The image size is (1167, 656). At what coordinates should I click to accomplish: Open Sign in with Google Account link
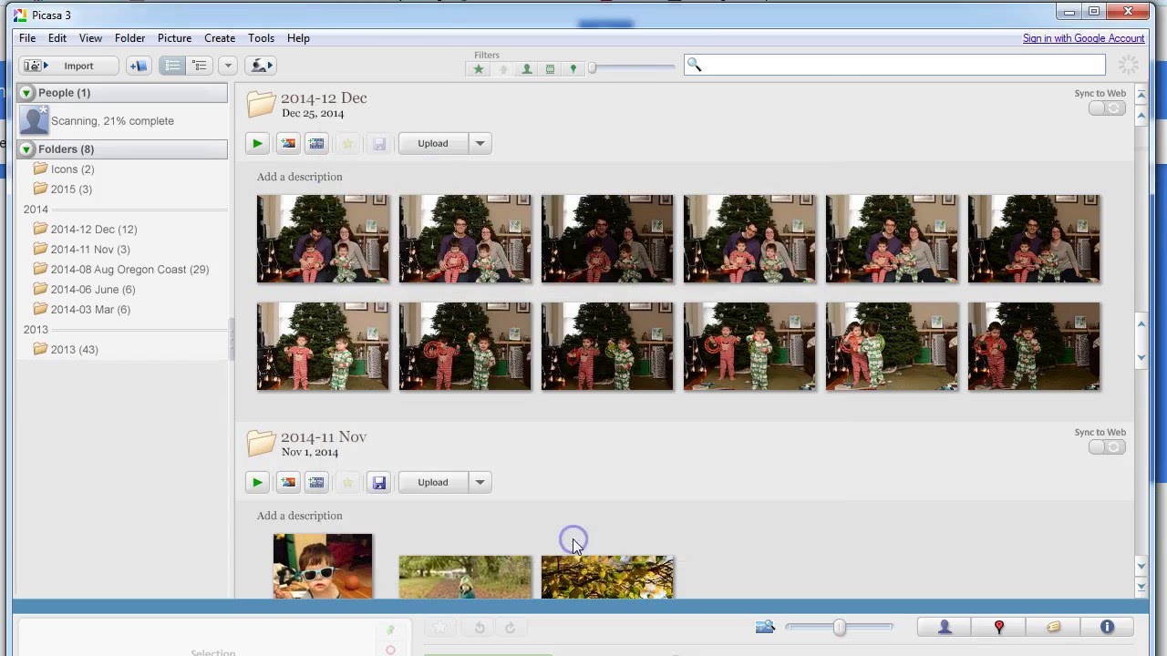click(x=1083, y=38)
